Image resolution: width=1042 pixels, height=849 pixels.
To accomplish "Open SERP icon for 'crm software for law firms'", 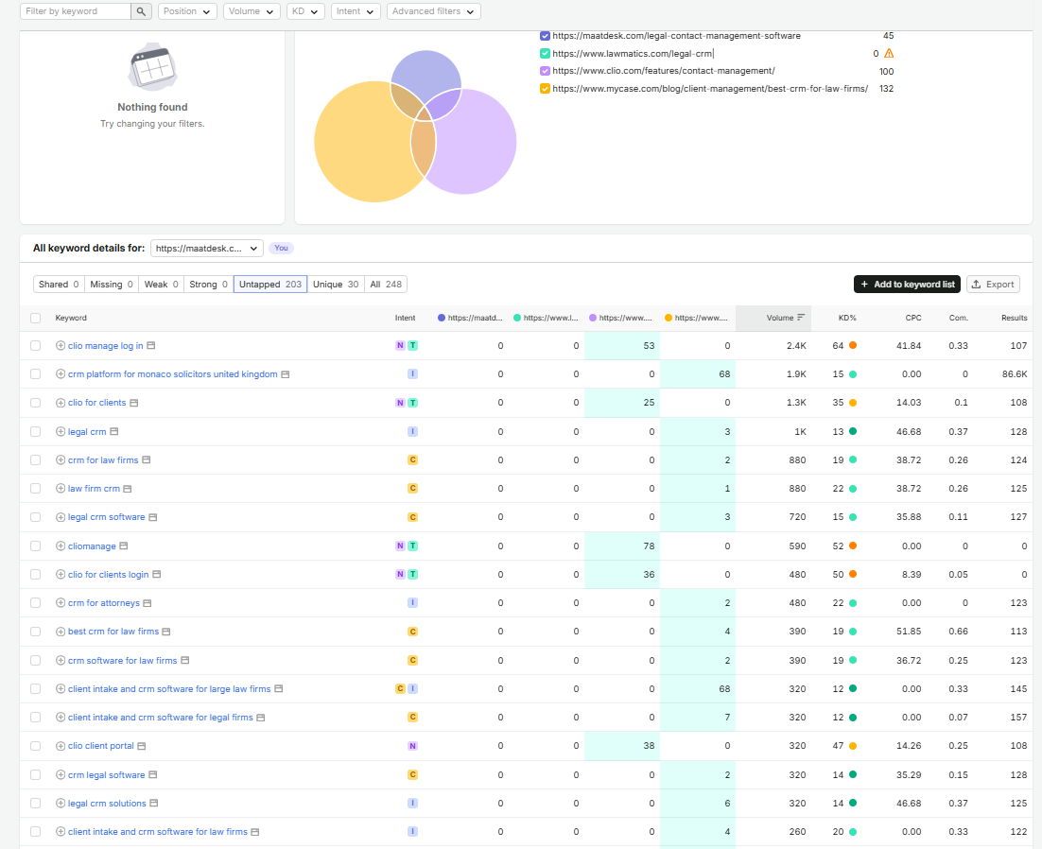I will (185, 660).
